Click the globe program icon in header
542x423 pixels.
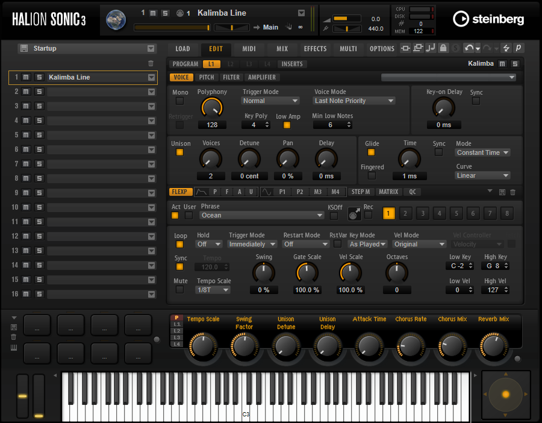(x=116, y=19)
